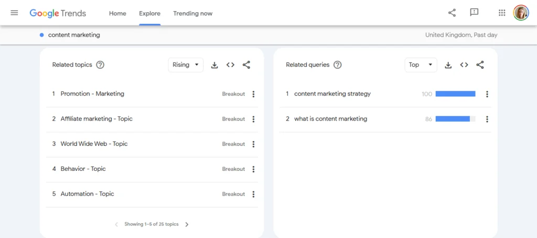Go to the Home tab
Image resolution: width=537 pixels, height=238 pixels.
[117, 13]
